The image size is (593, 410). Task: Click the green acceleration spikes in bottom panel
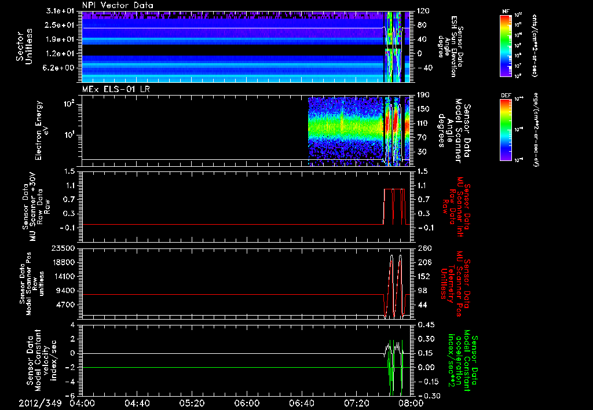tap(396, 367)
